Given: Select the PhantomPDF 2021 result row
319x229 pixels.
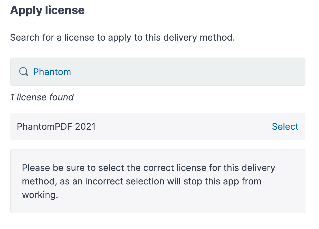Looking at the screenshot, I should 141,126.
